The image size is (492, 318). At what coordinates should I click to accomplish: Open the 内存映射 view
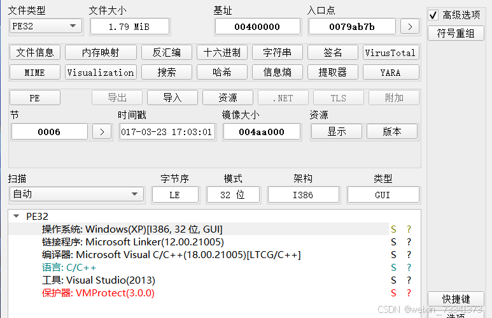101,52
